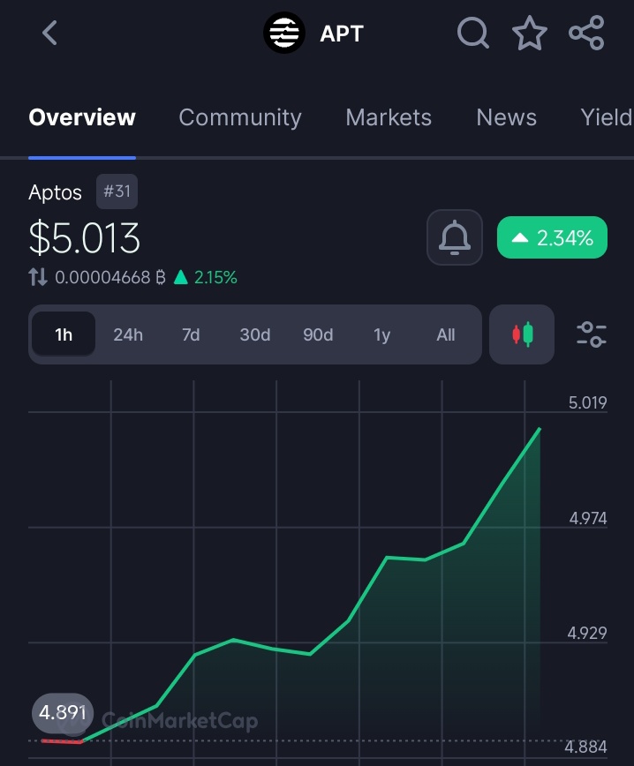Screen dimensions: 634x766
Task: Tap the 5.019 axis label
Action: click(x=587, y=402)
